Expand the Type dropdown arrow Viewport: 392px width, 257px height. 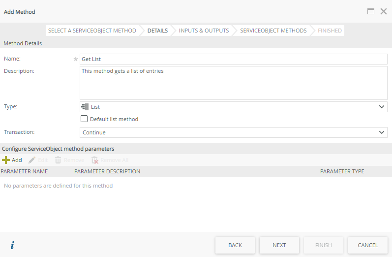point(382,107)
